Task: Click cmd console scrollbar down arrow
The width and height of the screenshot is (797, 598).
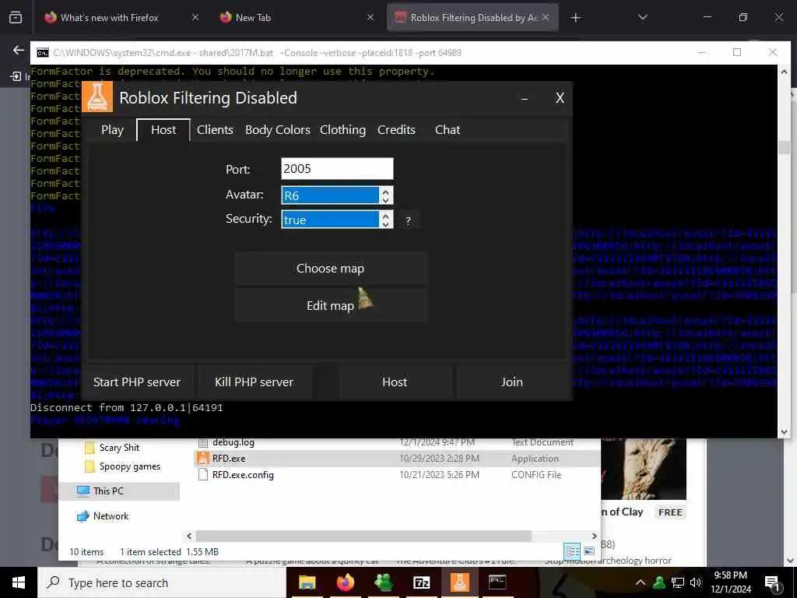Action: (784, 431)
